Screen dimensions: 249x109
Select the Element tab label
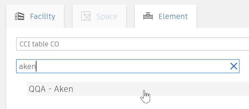[x=173, y=16]
